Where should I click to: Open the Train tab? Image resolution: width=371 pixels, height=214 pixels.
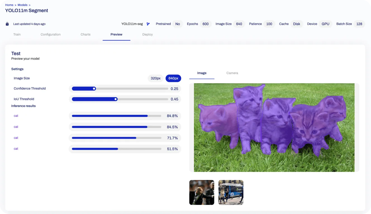click(x=17, y=35)
